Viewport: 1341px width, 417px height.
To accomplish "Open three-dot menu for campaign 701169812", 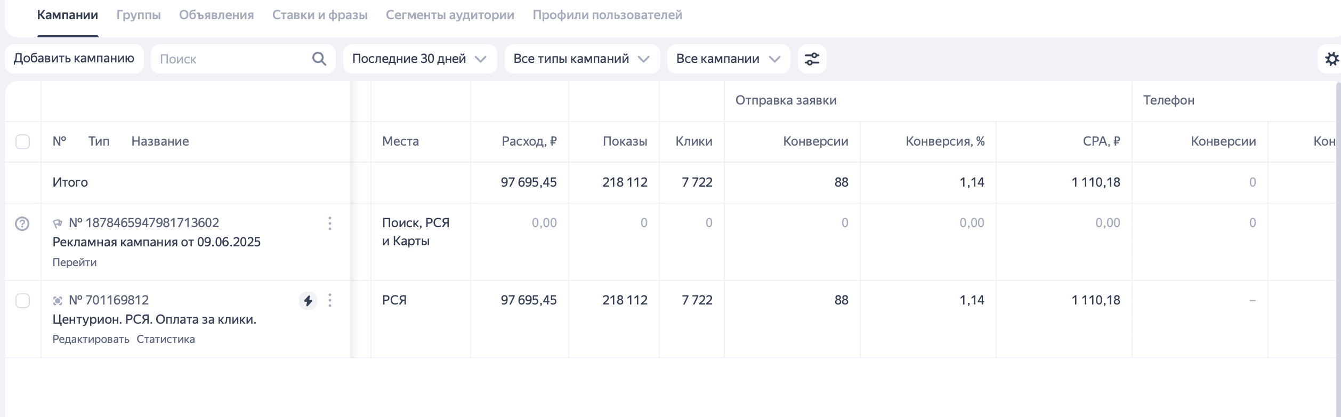I will tap(330, 301).
